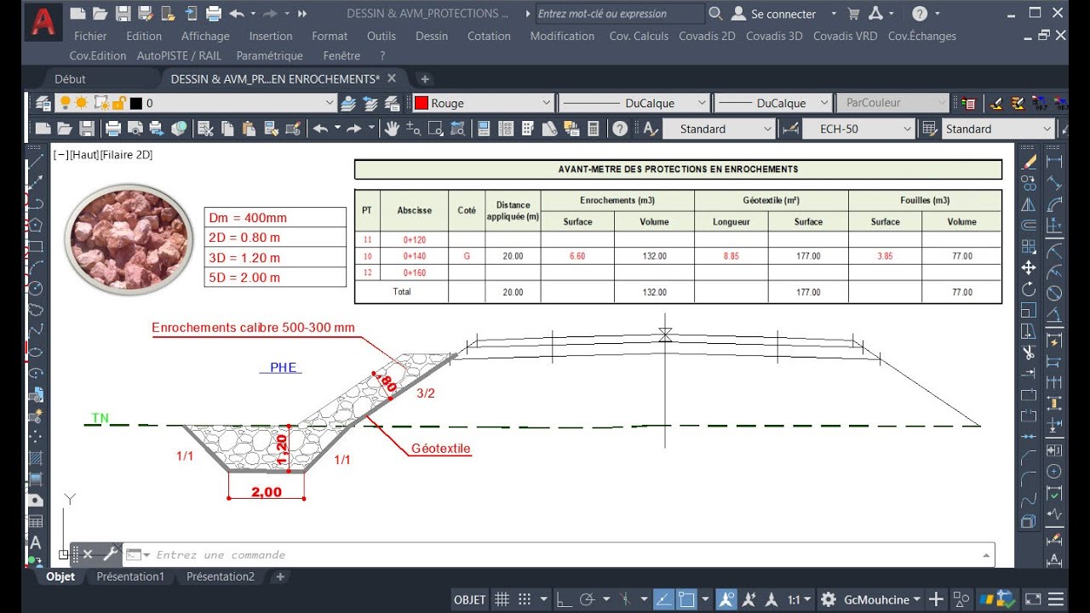Click search magnifier icon in title bar

coord(715,14)
